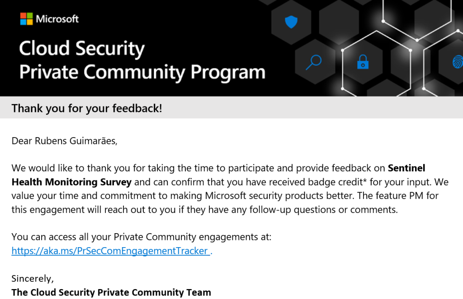Viewport: 463px width, 299px height.
Task: Open the aka.ms/PrSecComEngagementTracker link
Action: tap(110, 251)
